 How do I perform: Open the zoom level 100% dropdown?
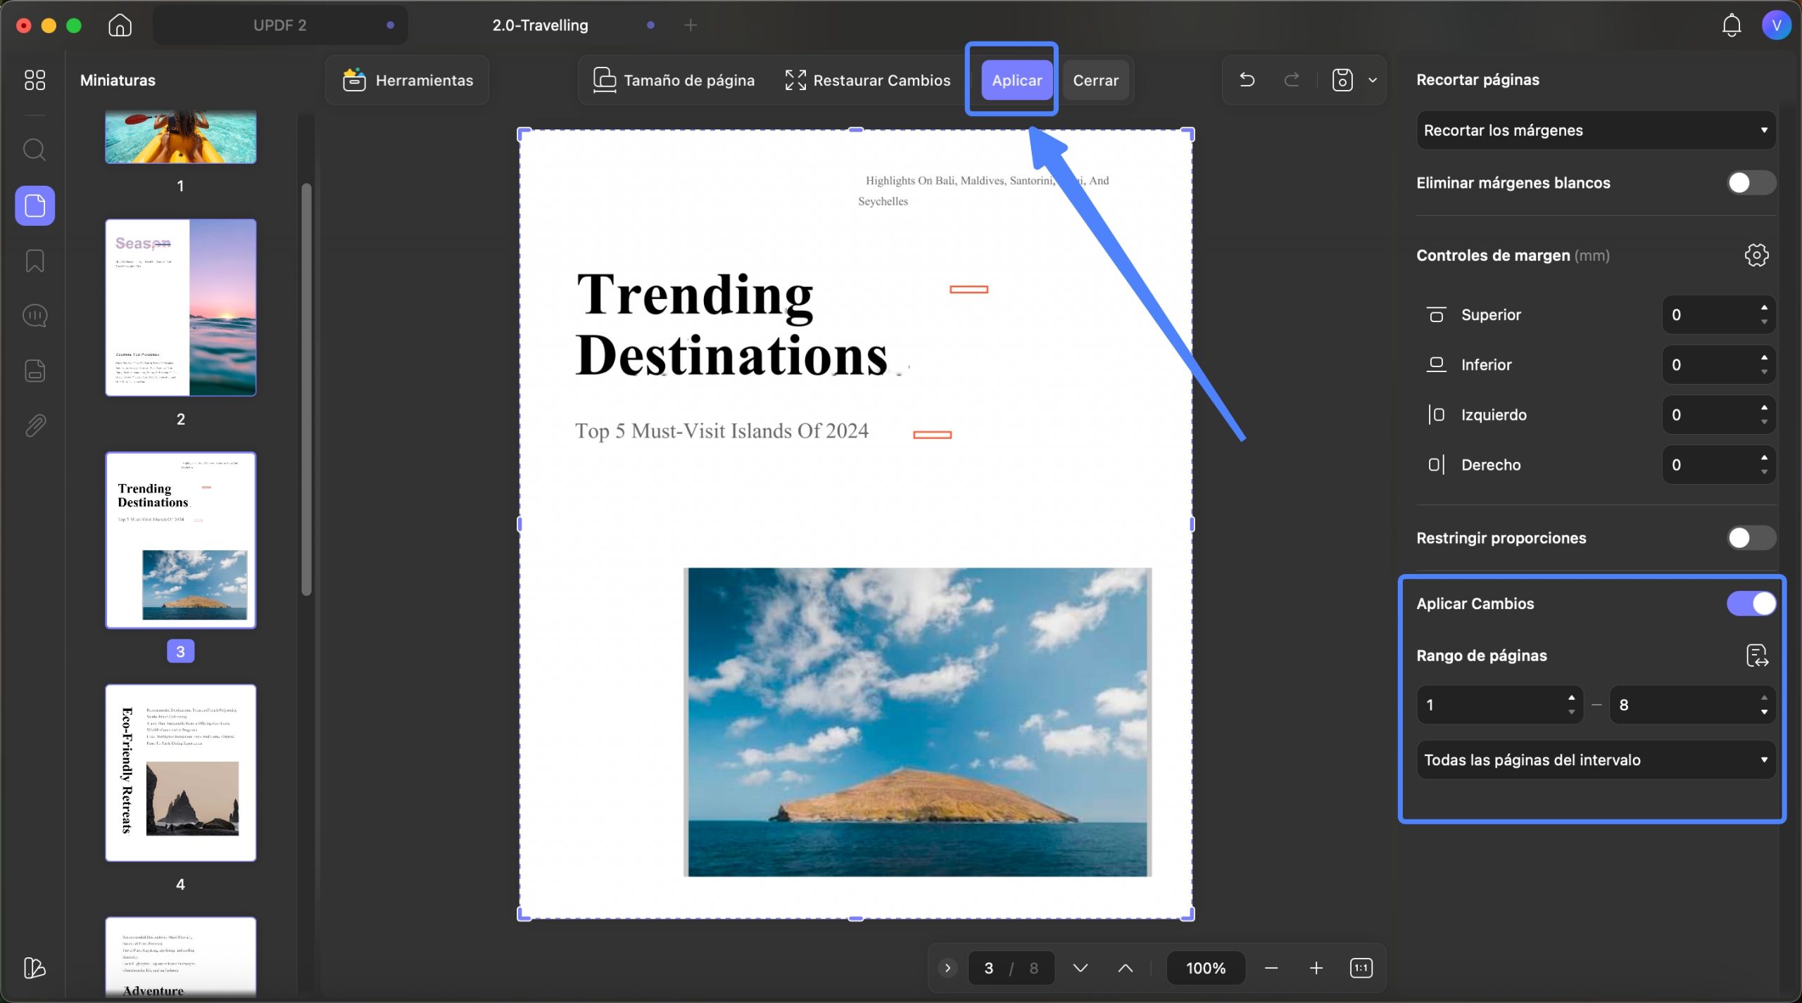(x=1206, y=969)
